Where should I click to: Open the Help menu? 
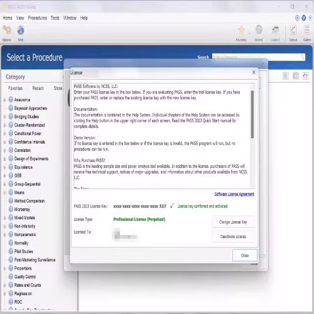(84, 18)
